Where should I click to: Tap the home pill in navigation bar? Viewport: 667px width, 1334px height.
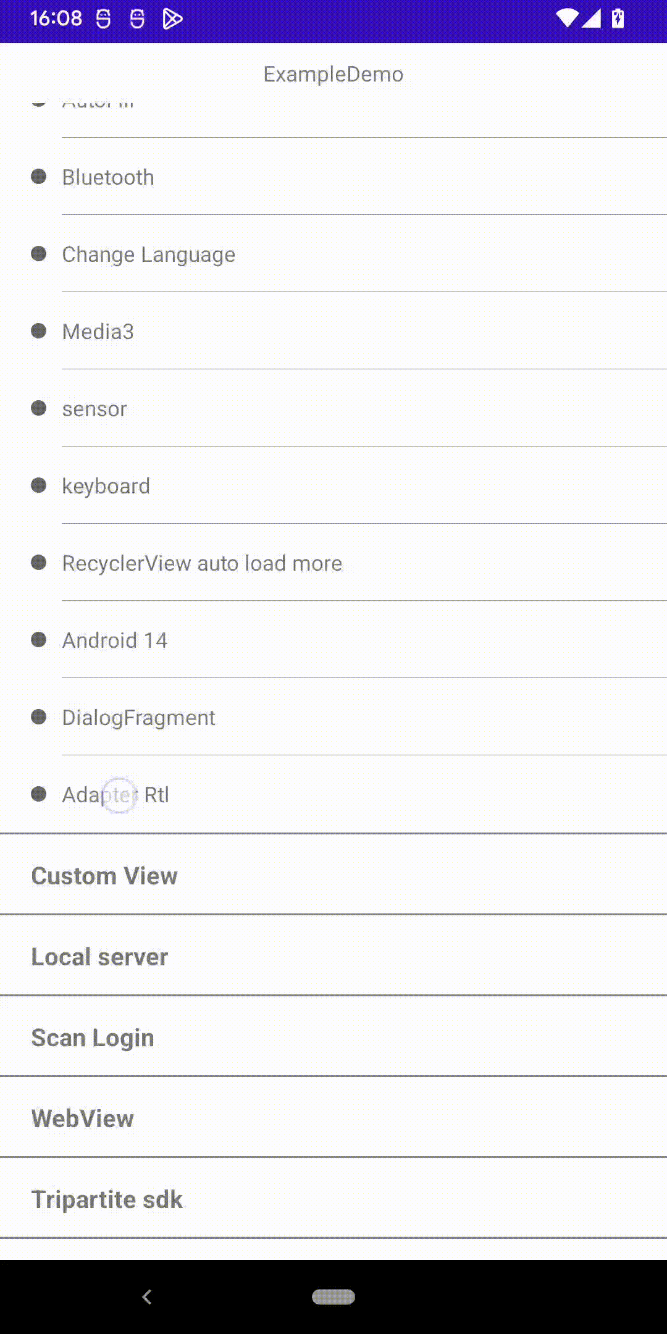point(333,1297)
